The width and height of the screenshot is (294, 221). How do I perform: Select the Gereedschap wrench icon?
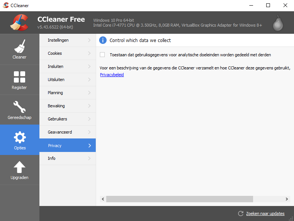point(20,107)
